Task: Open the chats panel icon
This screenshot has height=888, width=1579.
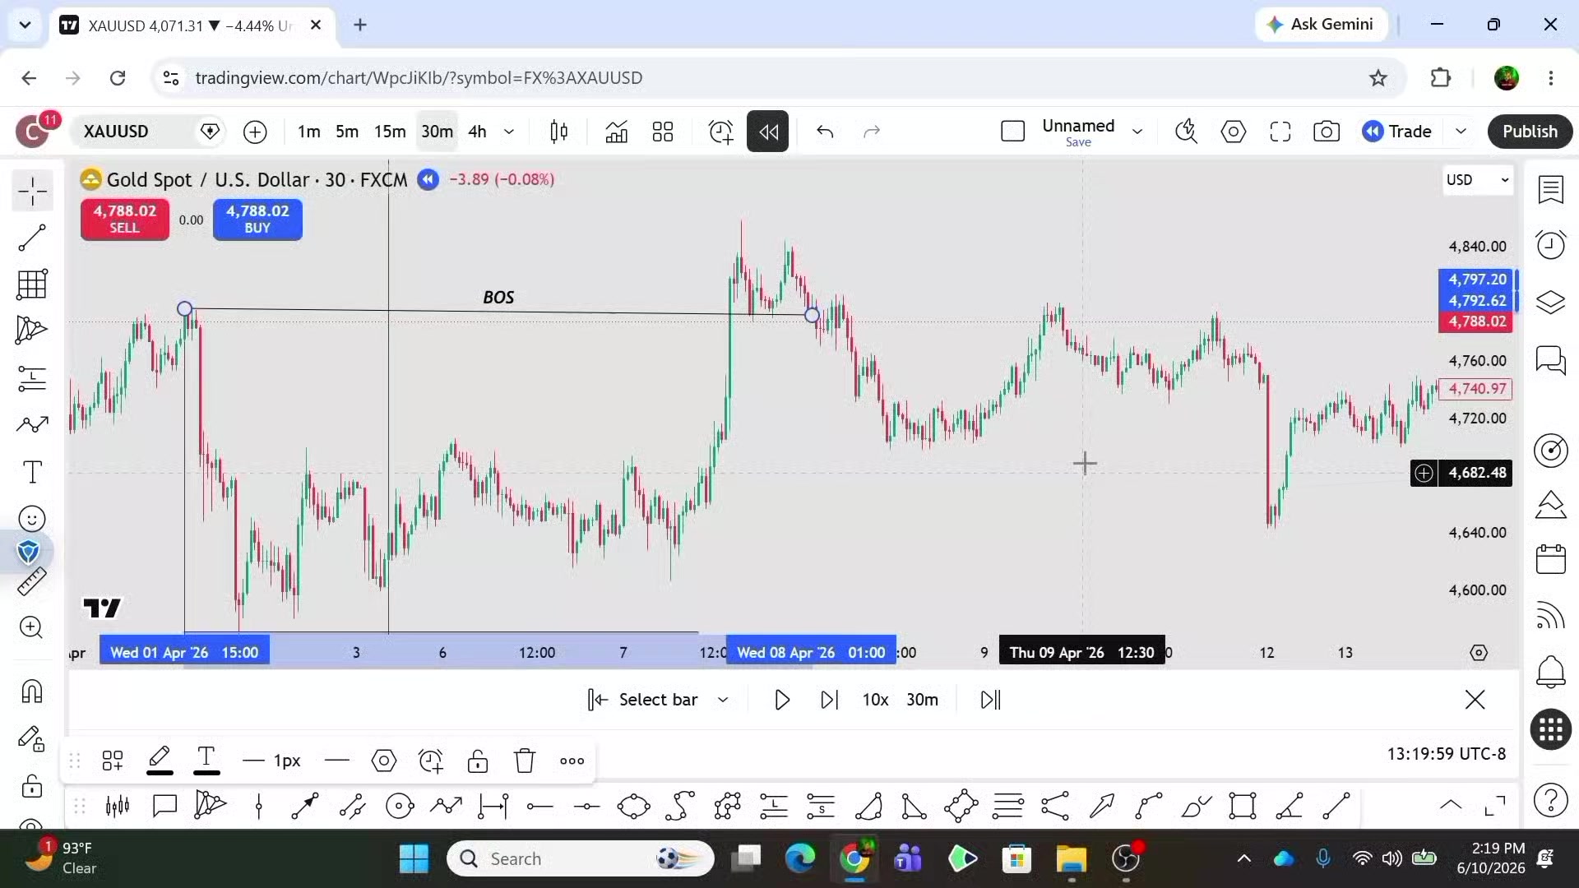Action: point(1550,360)
